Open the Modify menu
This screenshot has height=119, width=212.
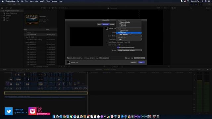point(42,1)
